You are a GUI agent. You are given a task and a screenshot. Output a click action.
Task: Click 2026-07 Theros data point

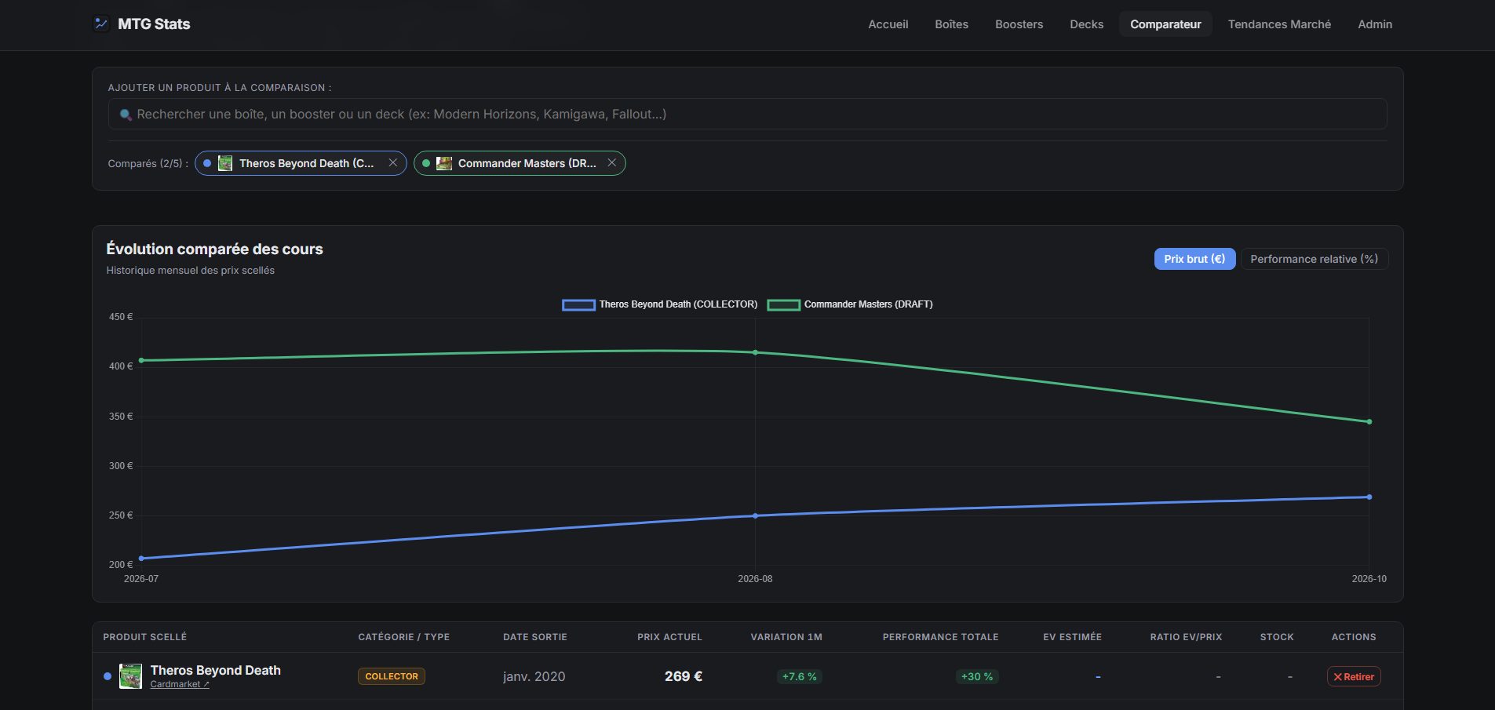tap(141, 559)
